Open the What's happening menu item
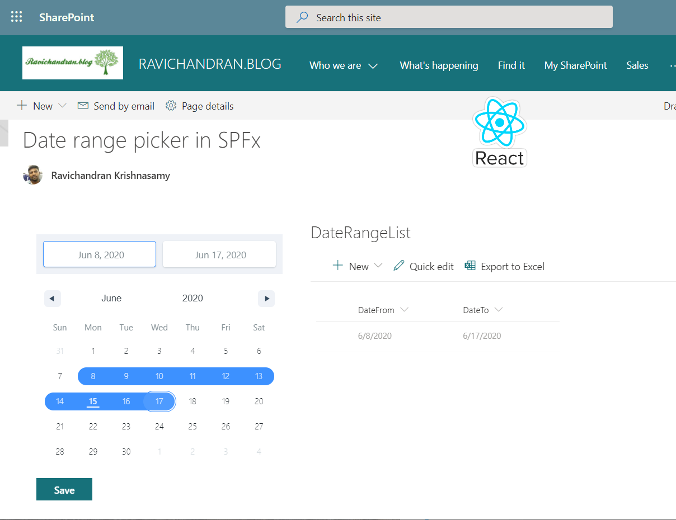 click(x=439, y=65)
